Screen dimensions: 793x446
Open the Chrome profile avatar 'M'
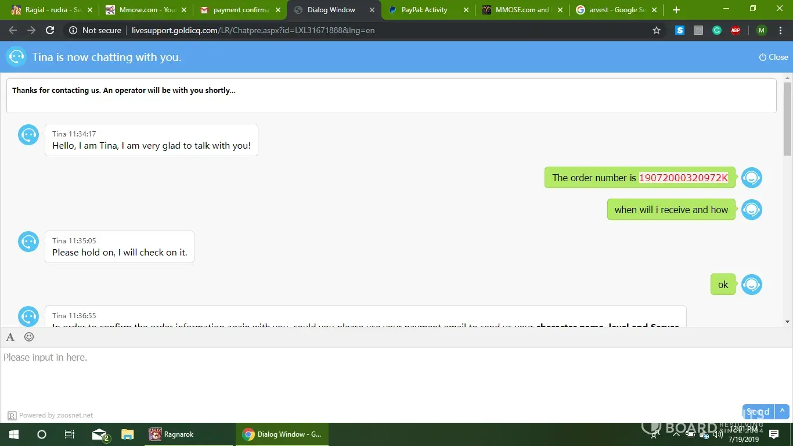tap(762, 30)
